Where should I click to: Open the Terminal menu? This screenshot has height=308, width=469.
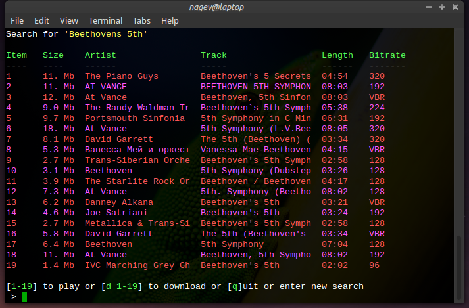[106, 20]
